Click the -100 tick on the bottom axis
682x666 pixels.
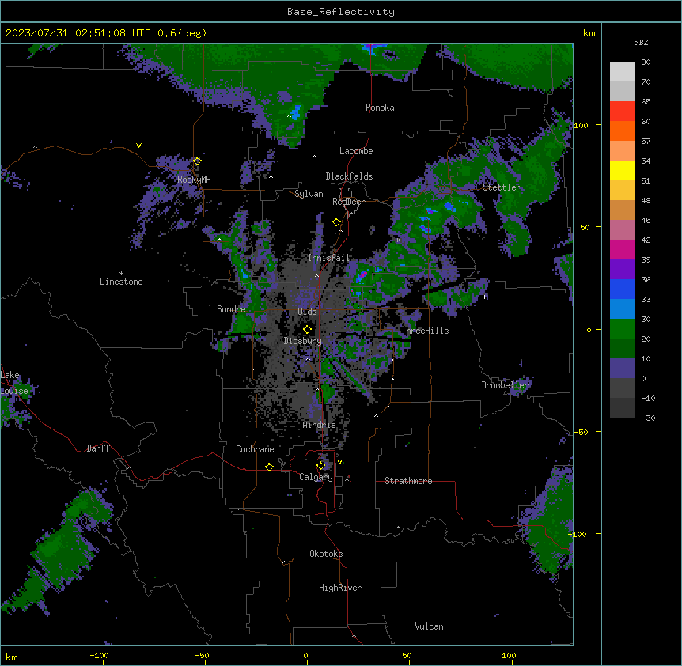(x=100, y=655)
